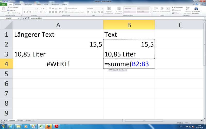Open Suchen und Auswählen menu
This screenshot has width=206, height=129.
(x=196, y=10)
